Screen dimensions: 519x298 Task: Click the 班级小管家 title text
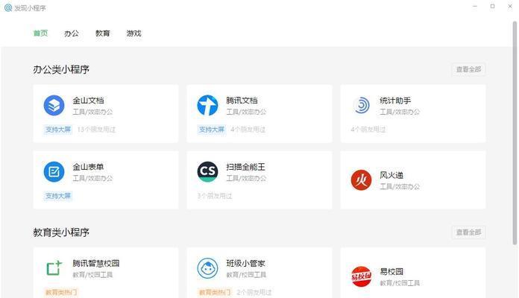245,263
